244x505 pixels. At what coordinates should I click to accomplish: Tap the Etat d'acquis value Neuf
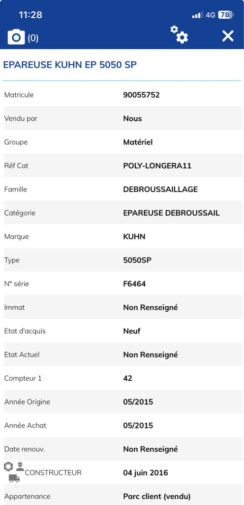[132, 331]
